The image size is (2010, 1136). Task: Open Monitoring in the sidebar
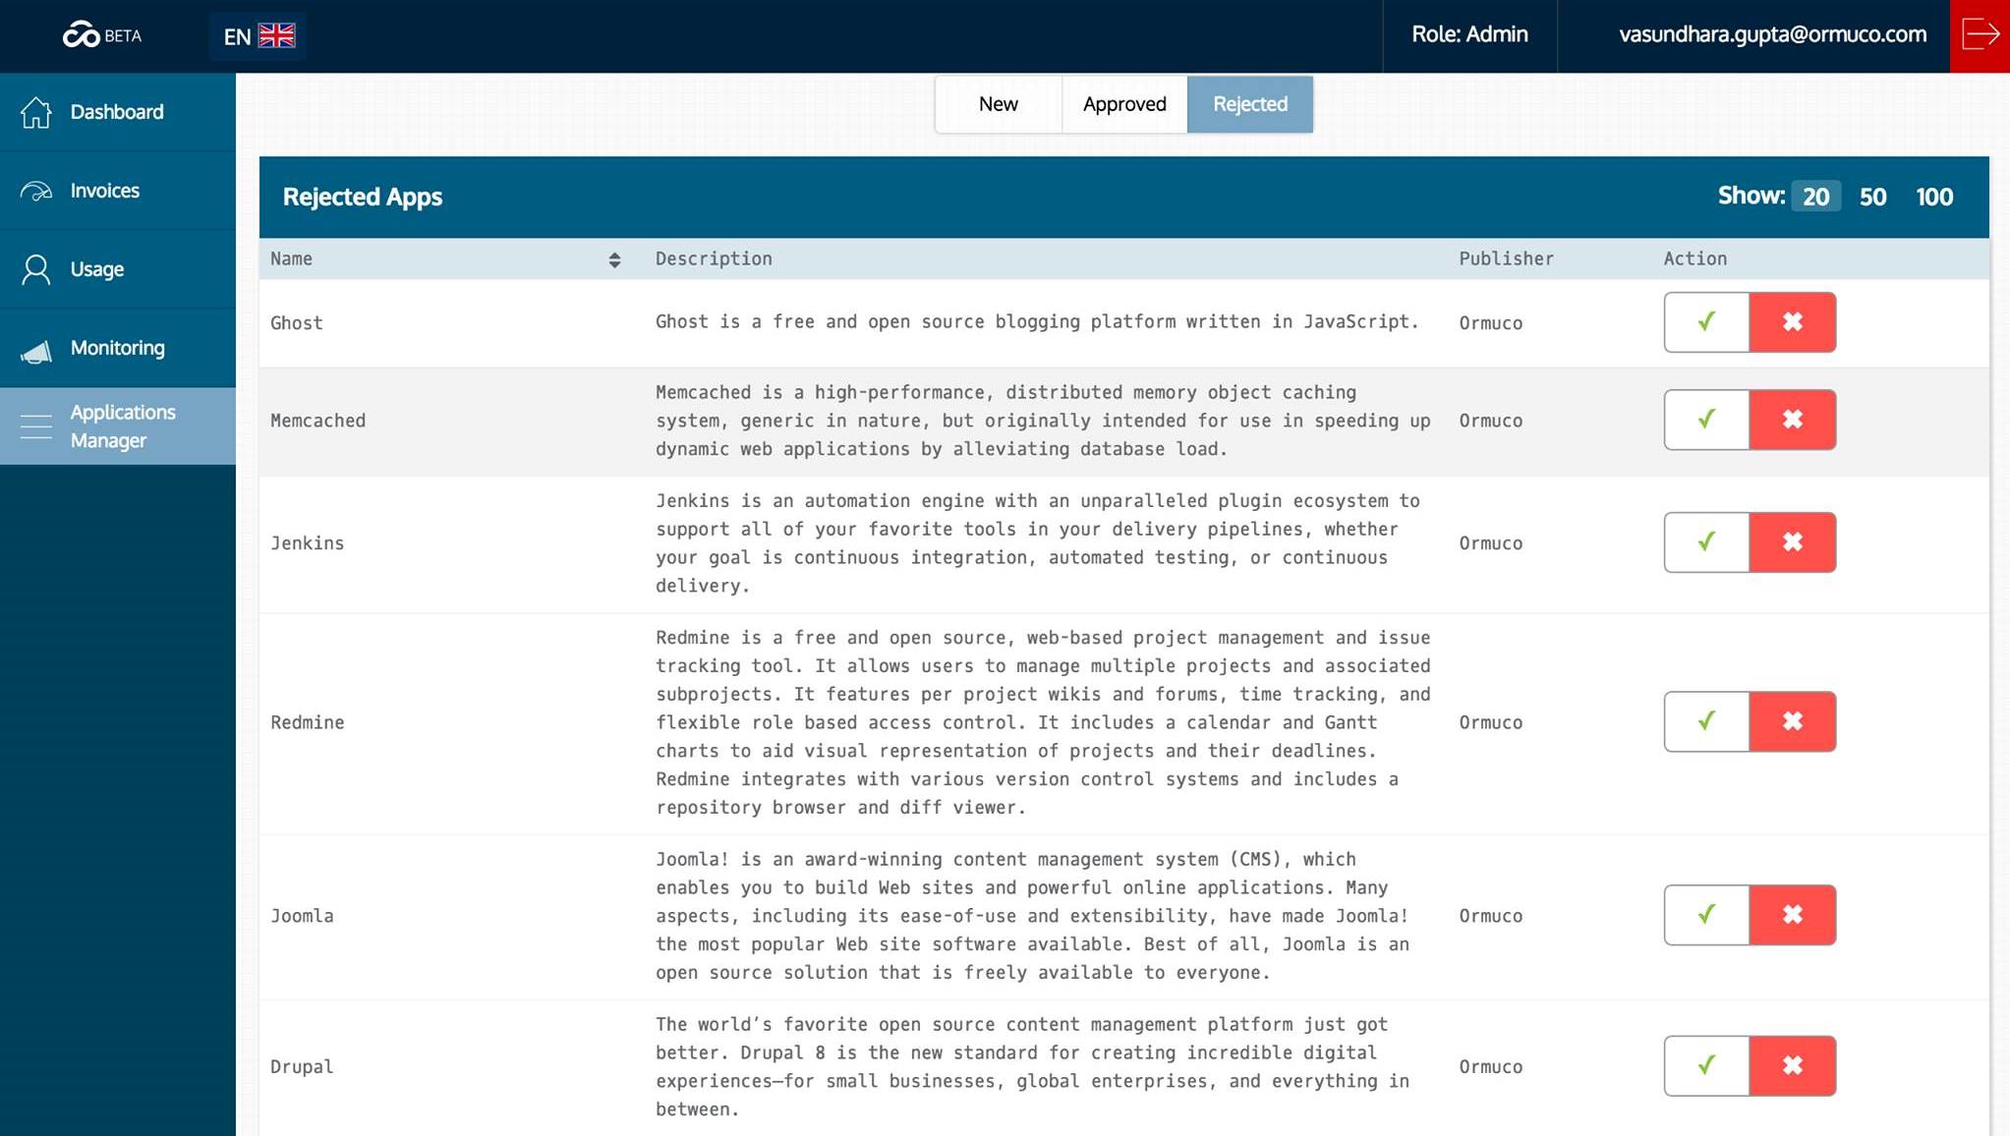(118, 348)
